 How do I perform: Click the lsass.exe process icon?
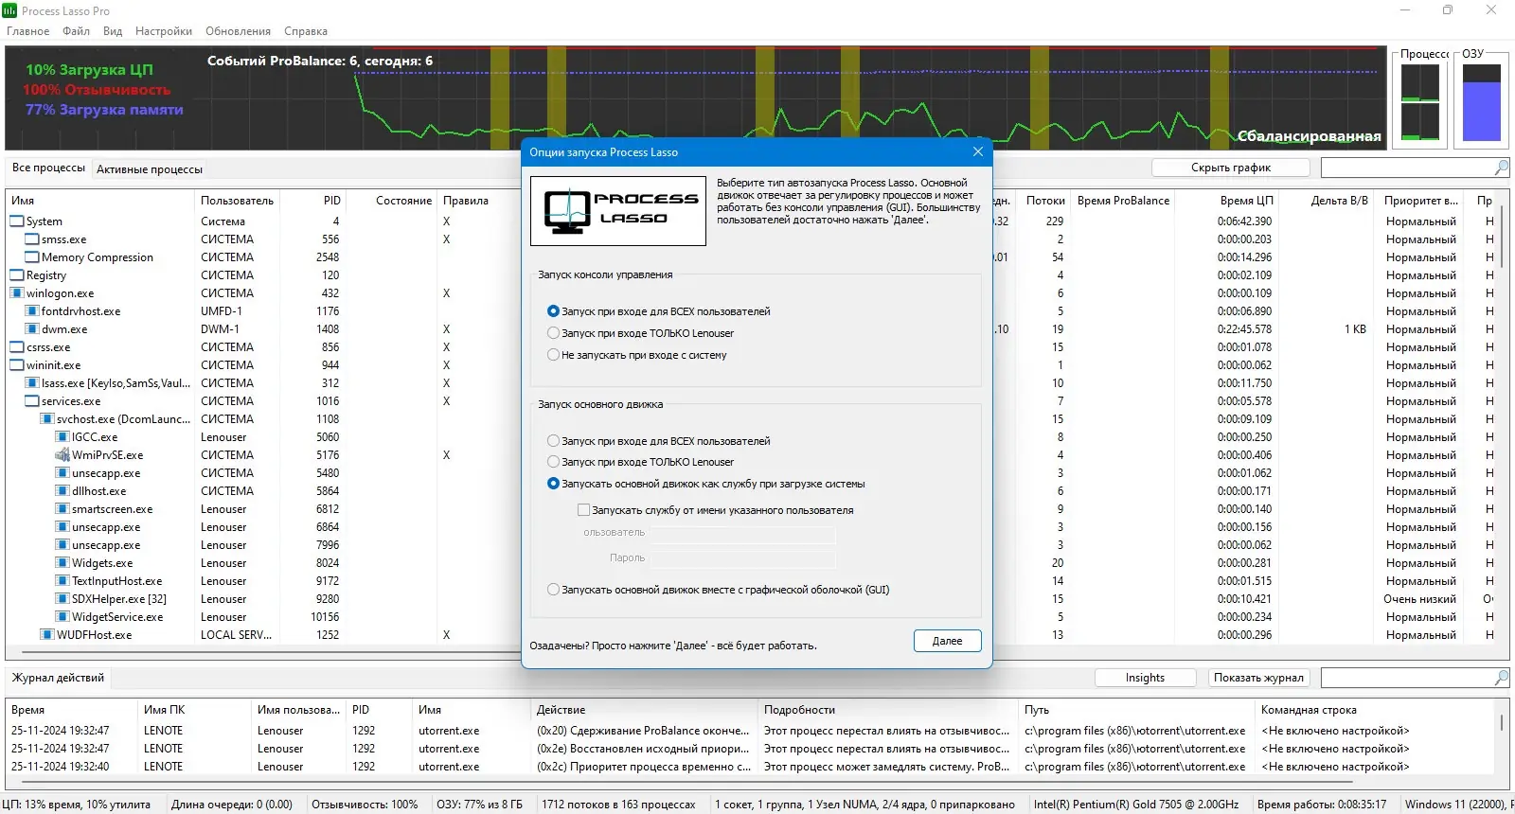(32, 383)
